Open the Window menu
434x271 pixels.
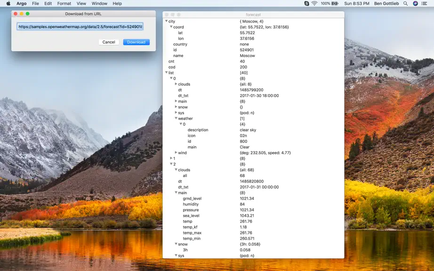[x=99, y=4]
